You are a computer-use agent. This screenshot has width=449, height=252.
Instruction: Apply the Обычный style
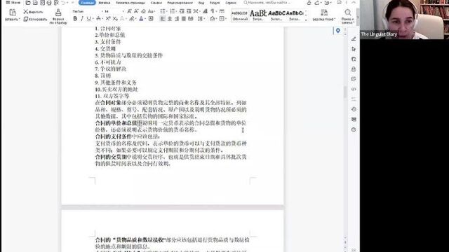tap(240, 15)
